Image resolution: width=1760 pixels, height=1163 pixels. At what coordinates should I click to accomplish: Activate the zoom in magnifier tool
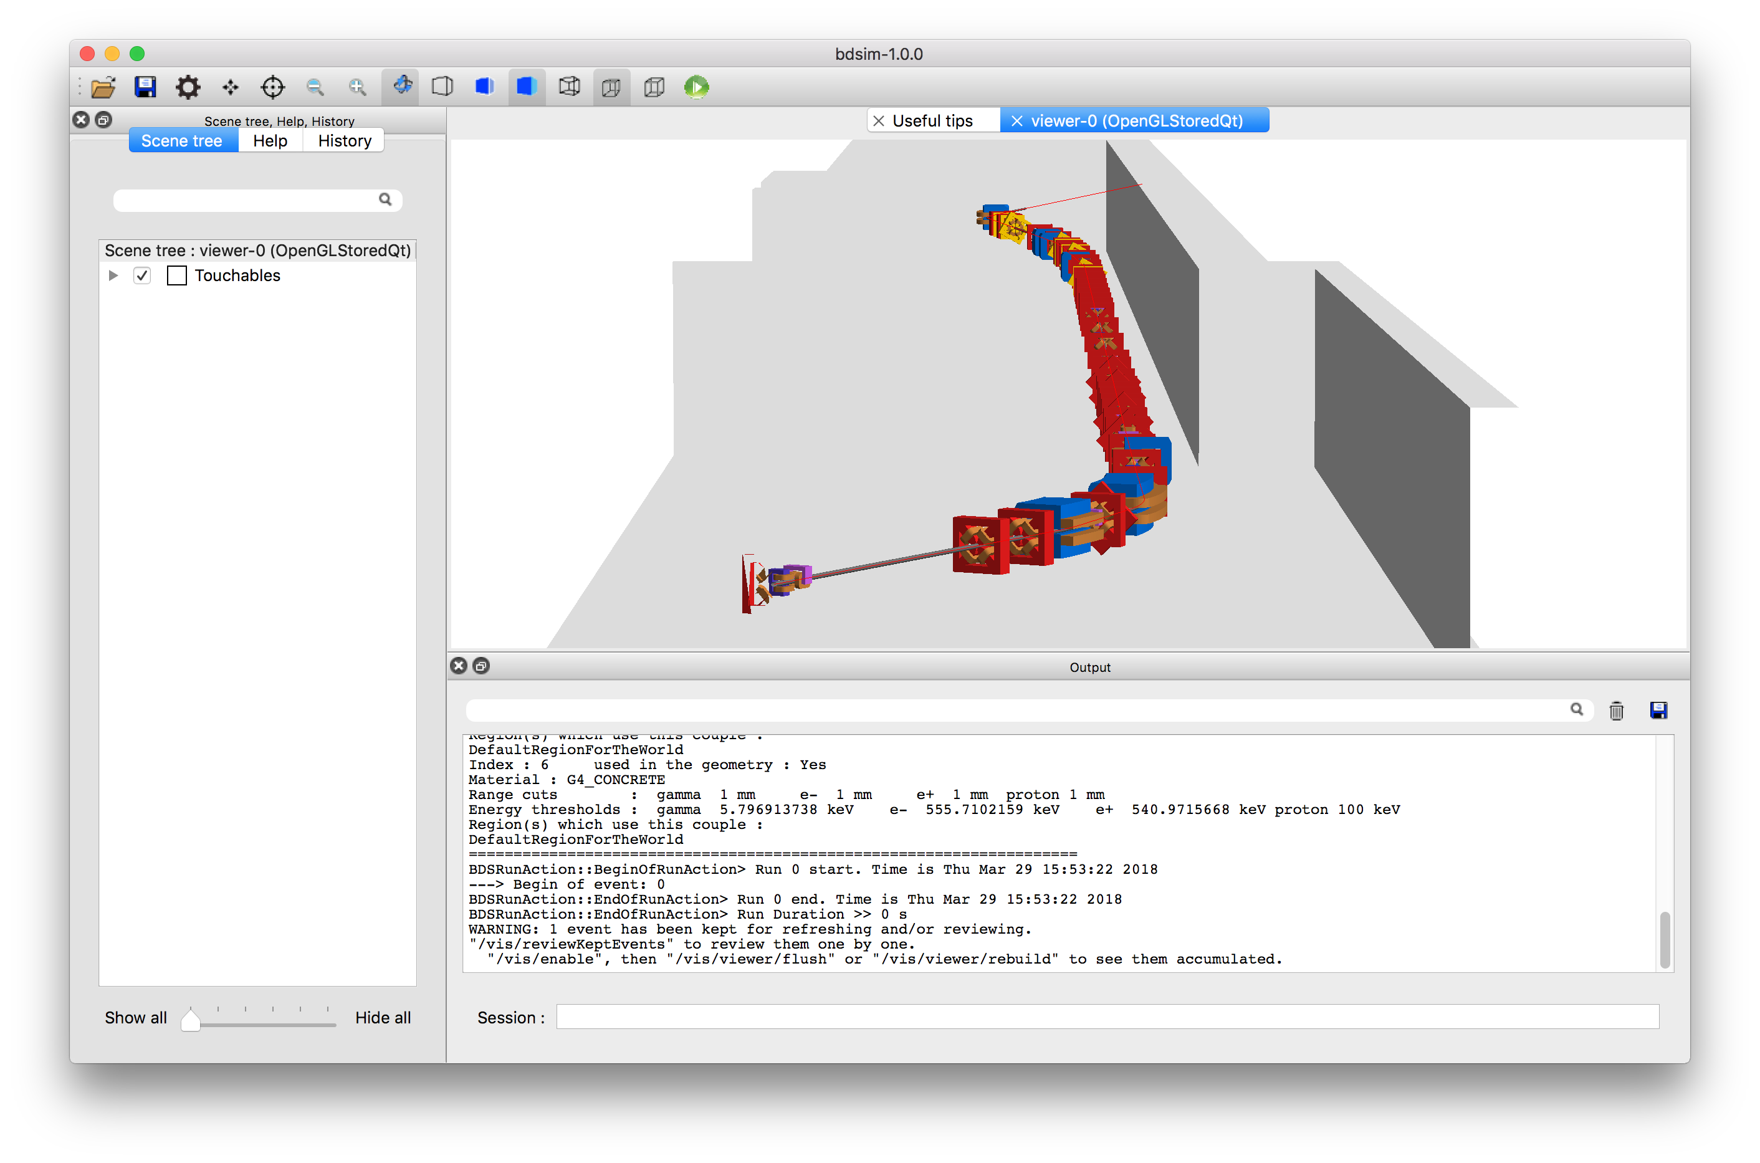(x=358, y=87)
